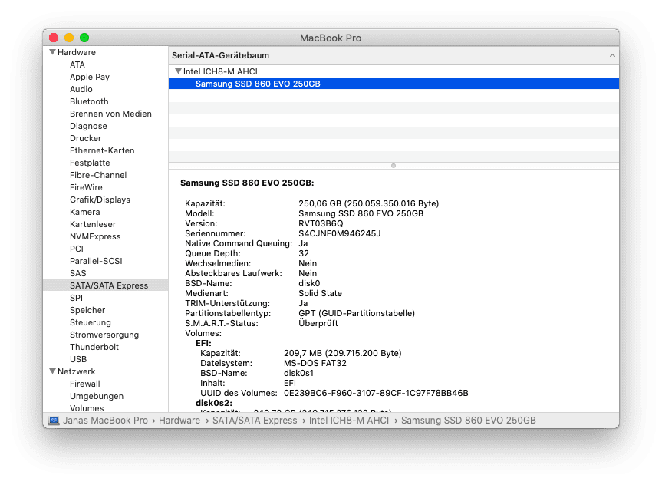Open the Drucker category

tap(85, 138)
